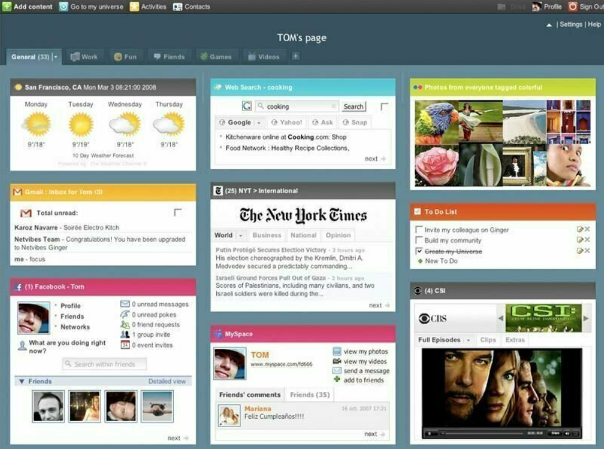Collapse the header using arrow beside Settings
This screenshot has height=449, width=604.
(549, 25)
